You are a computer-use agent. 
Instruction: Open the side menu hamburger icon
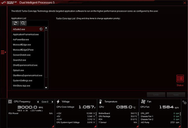3,52
